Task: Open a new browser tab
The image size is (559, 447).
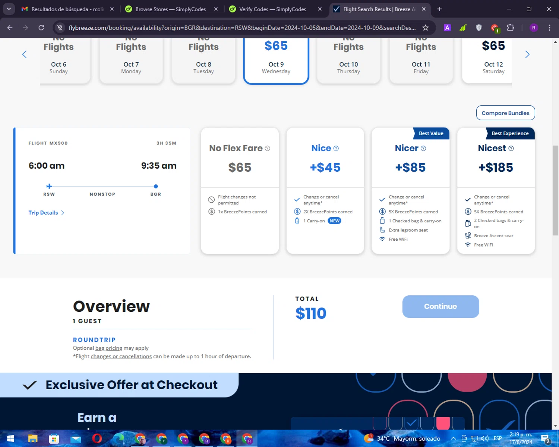Action: pos(439,9)
